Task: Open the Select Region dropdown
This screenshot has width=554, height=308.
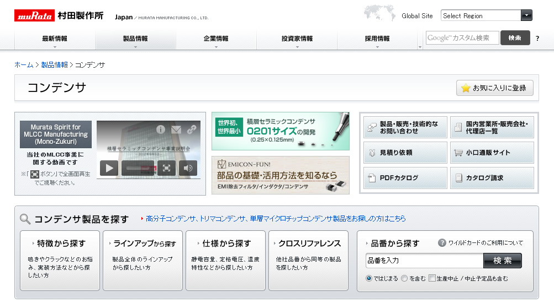Action: (486, 15)
